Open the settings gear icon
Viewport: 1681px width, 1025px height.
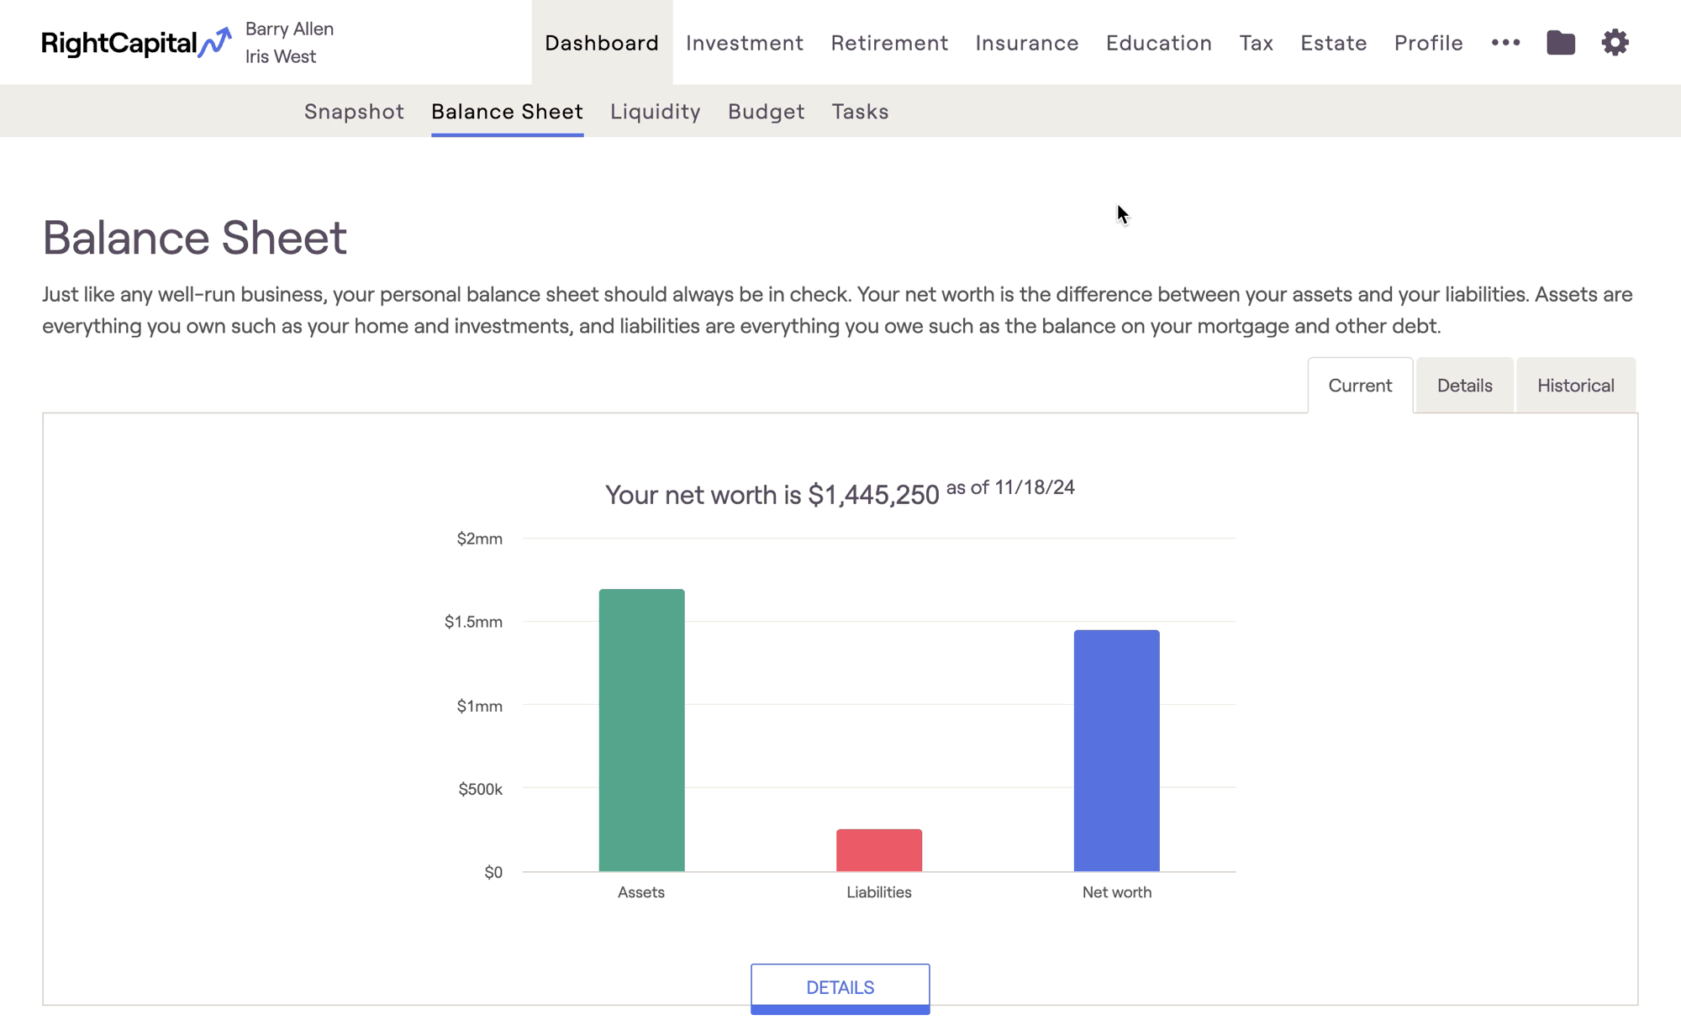[1615, 42]
